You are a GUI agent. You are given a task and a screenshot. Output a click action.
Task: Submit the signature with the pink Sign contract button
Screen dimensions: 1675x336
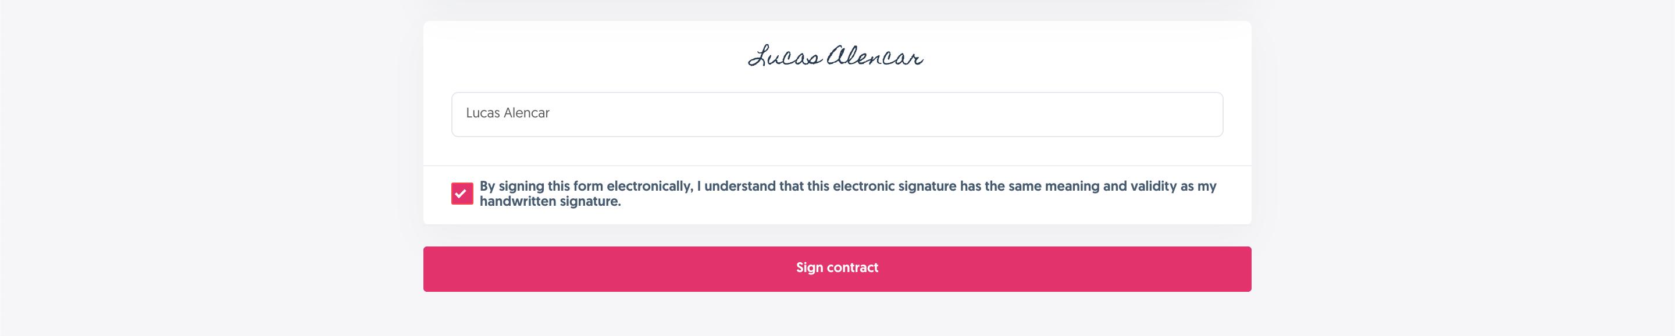click(x=837, y=269)
